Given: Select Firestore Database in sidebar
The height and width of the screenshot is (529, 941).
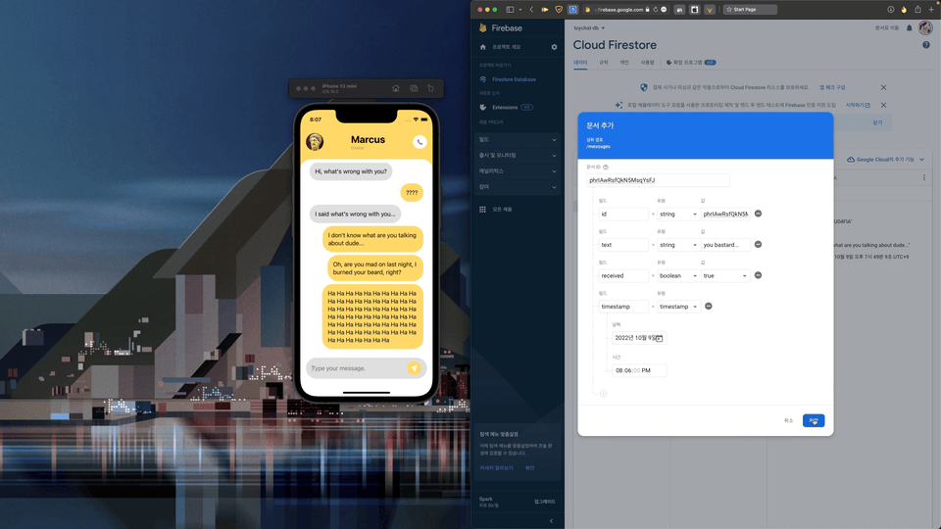Looking at the screenshot, I should (514, 79).
